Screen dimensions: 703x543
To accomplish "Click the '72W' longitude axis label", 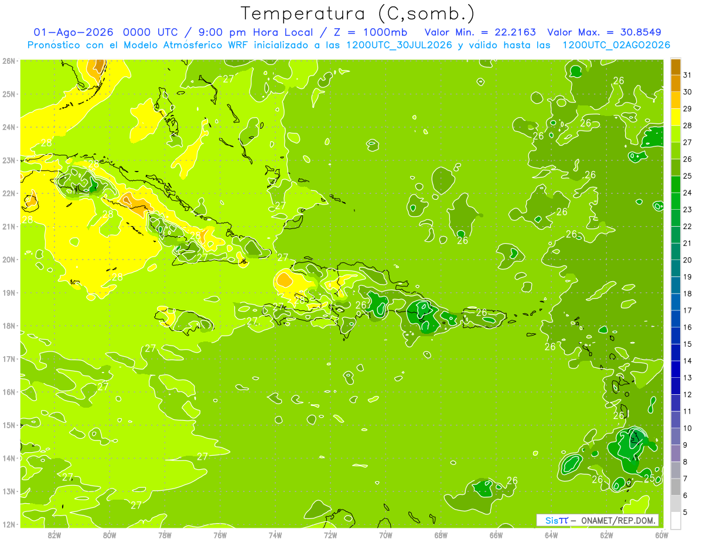I will pyautogui.click(x=330, y=535).
